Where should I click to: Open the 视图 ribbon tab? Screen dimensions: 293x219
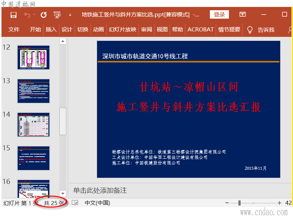pos(162,30)
